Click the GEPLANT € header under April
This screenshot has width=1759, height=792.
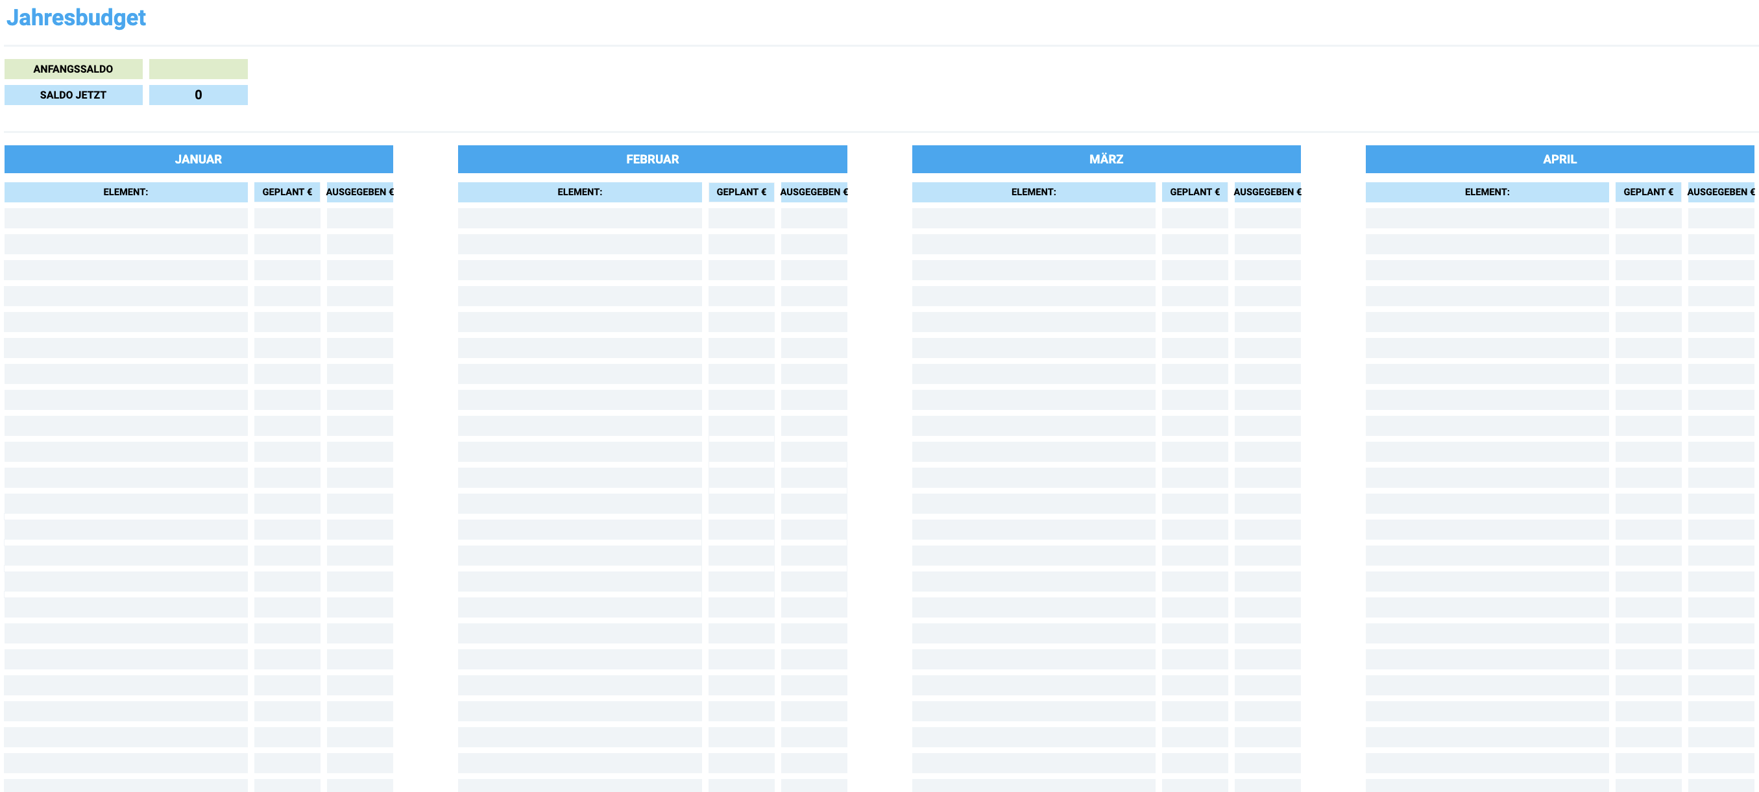(1649, 192)
